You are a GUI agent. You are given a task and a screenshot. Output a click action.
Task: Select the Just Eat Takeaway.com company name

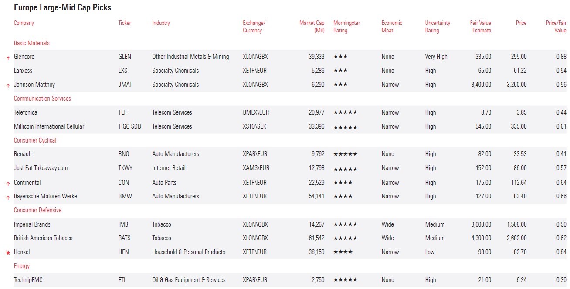(x=41, y=168)
